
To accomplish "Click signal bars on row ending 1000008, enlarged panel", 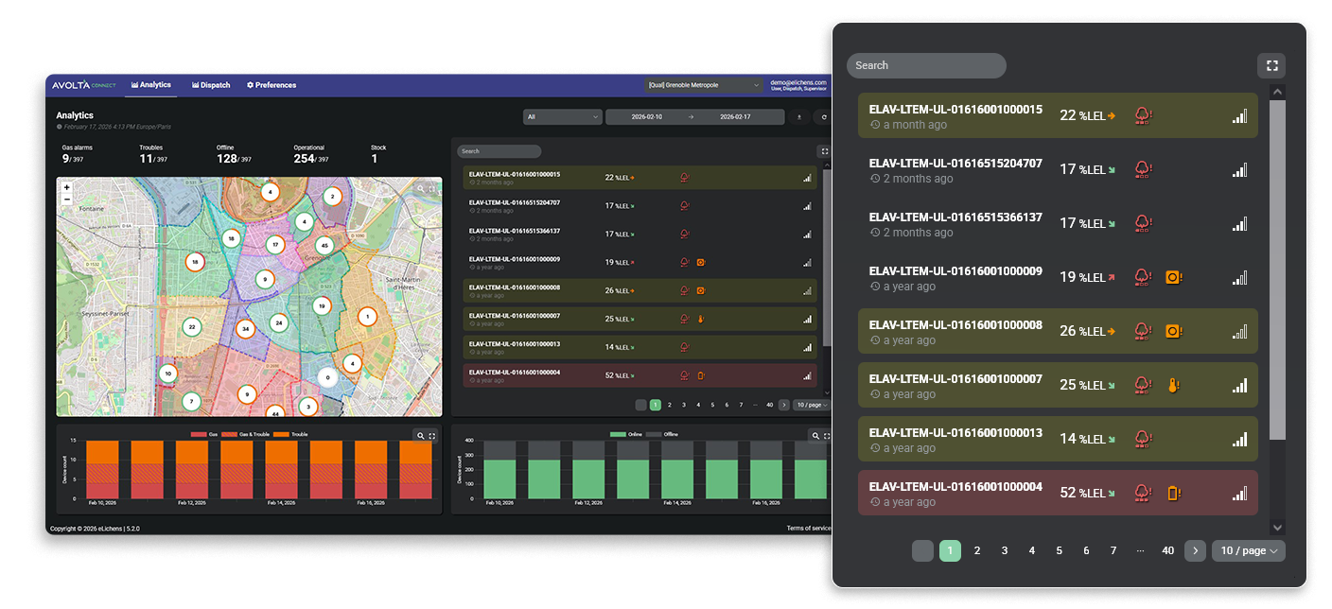I will coord(1239,331).
